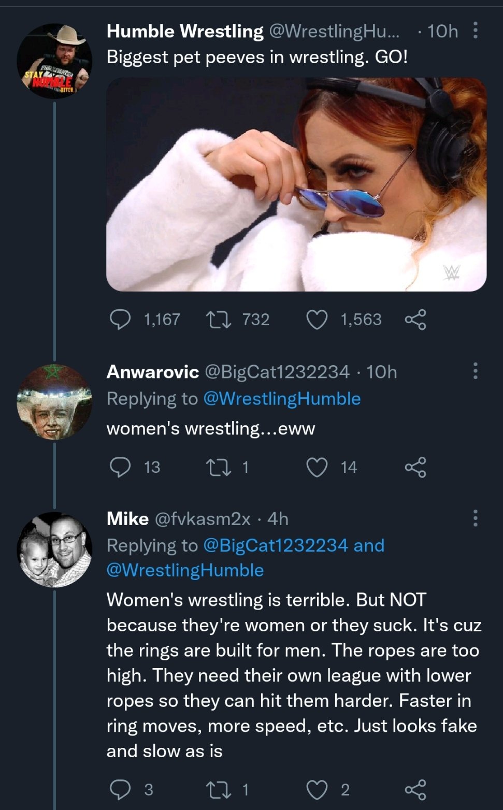Open more options for Humble Wrestling tweet
Image resolution: width=503 pixels, height=810 pixels.
pos(475,31)
